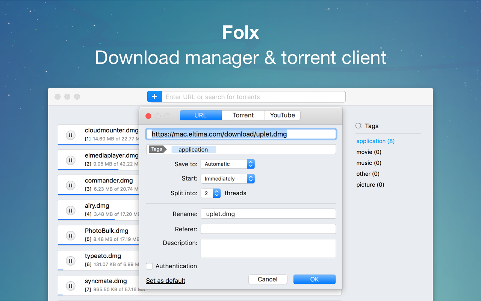The height and width of the screenshot is (301, 481).
Task: Switch to the YouTube tab
Action: click(283, 115)
